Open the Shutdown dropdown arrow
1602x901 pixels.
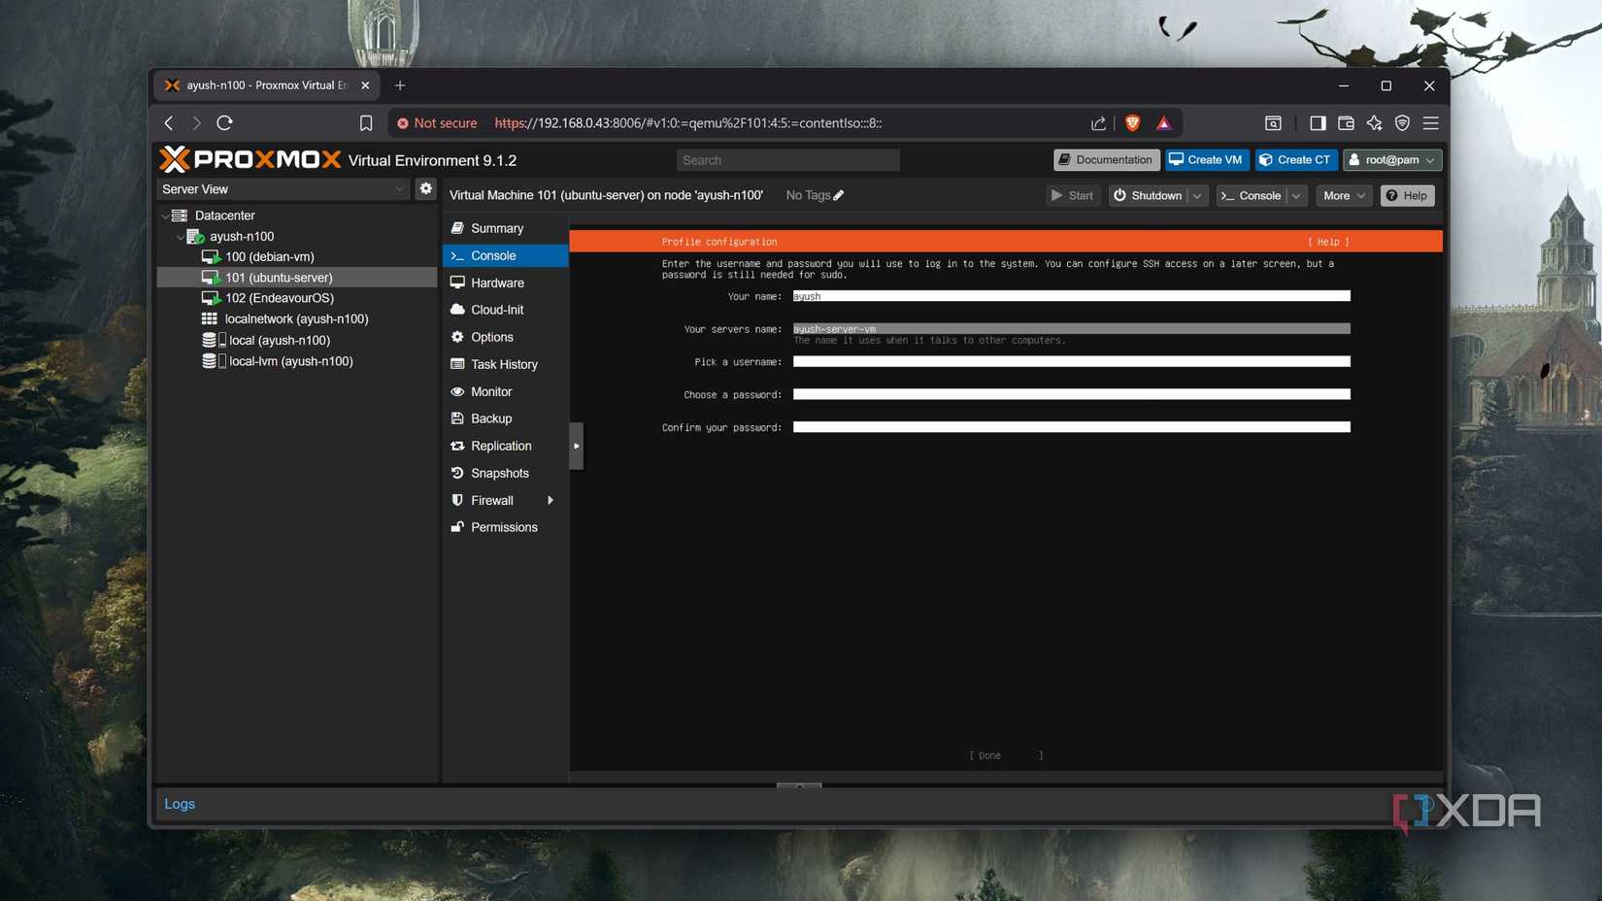tap(1196, 195)
